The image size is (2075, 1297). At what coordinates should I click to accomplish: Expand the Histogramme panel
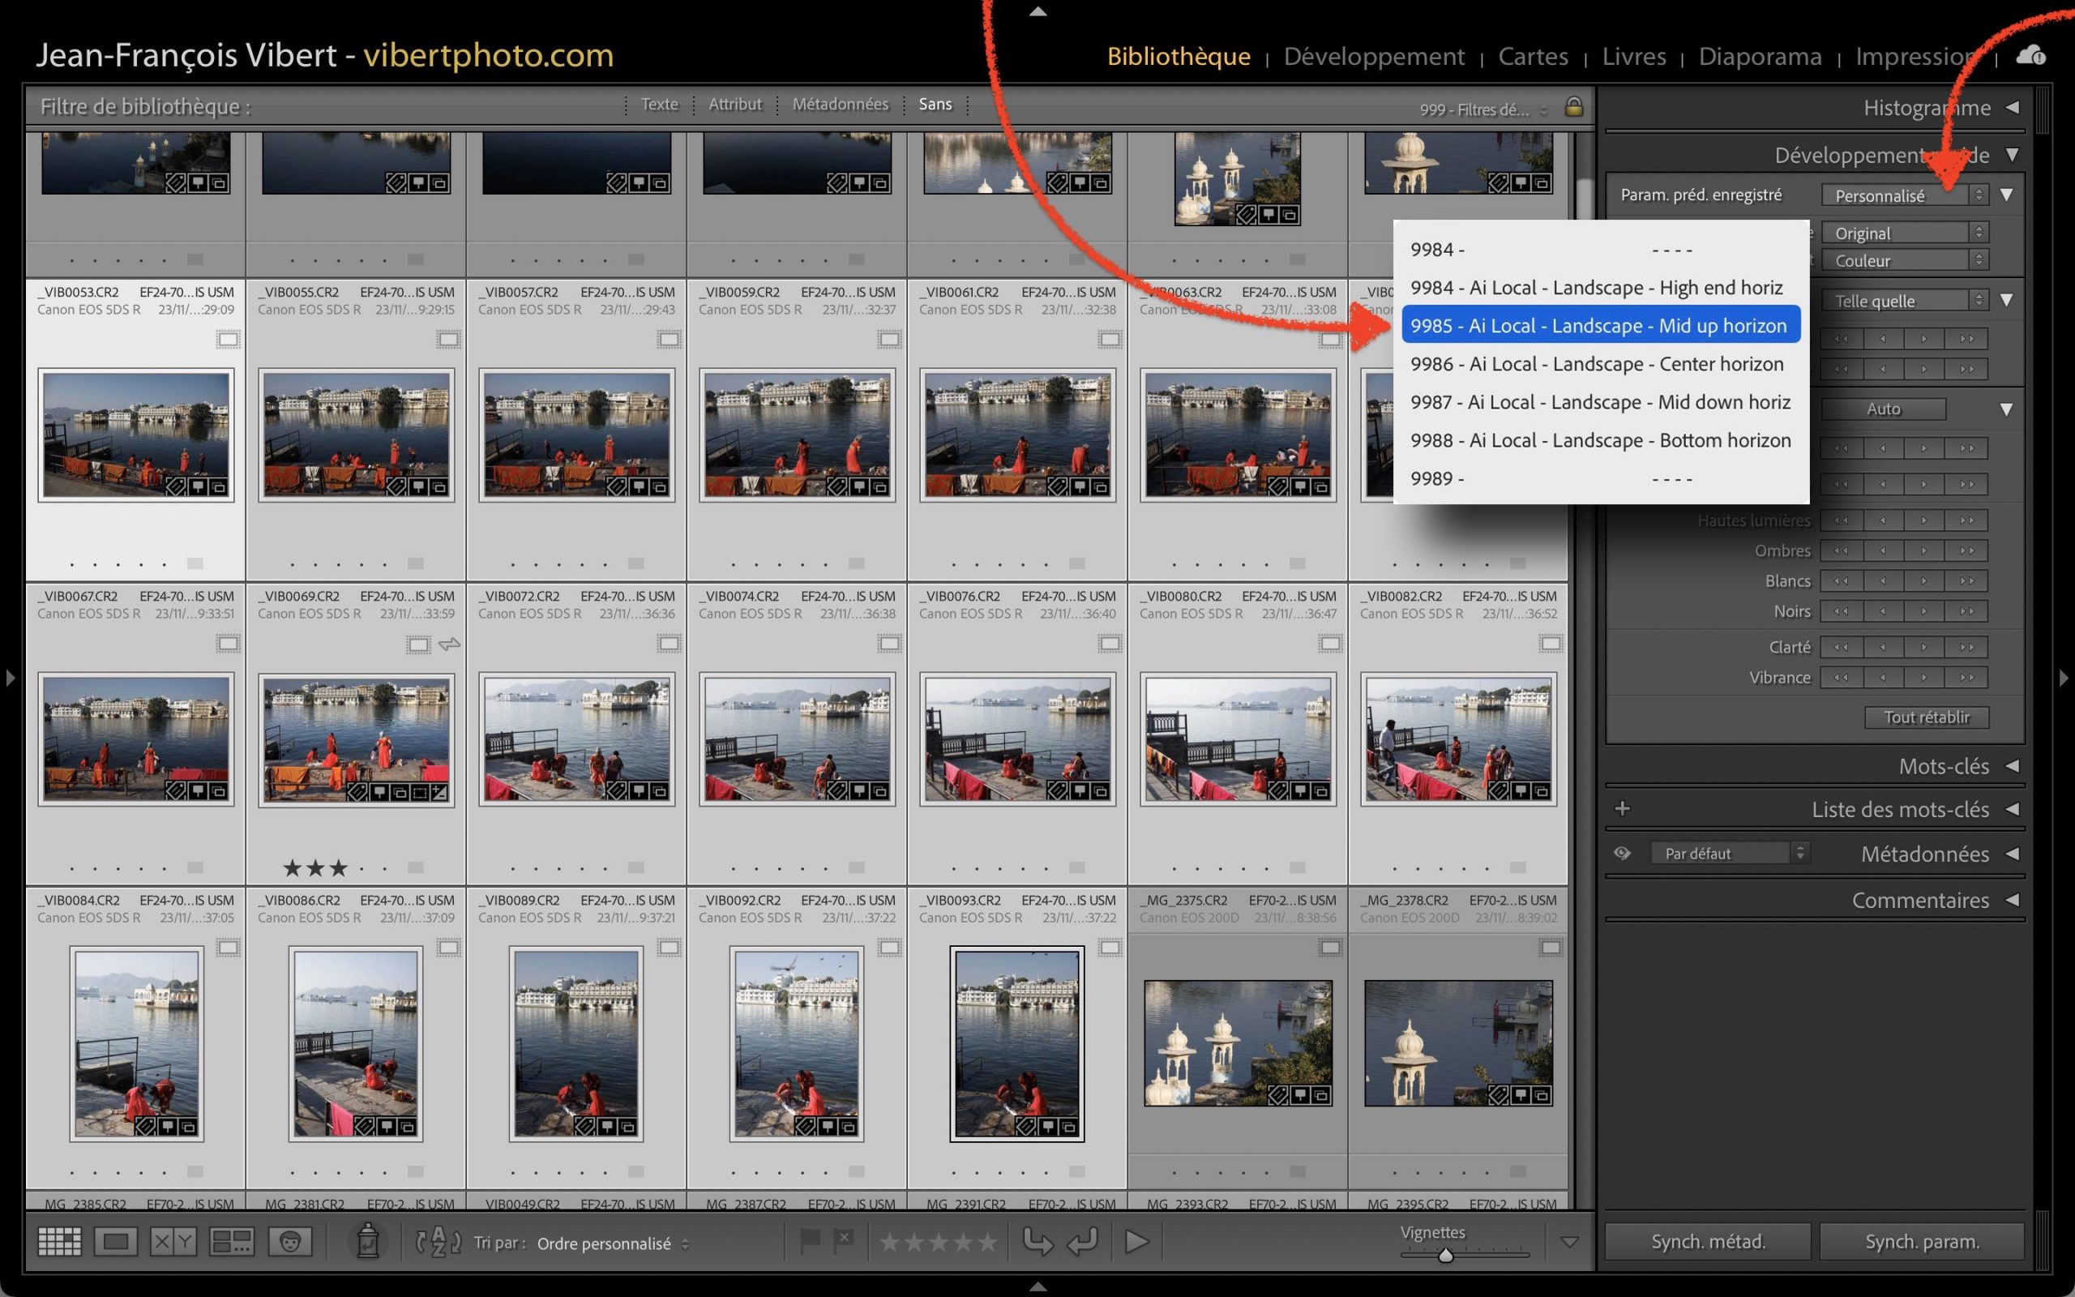pyautogui.click(x=2012, y=108)
